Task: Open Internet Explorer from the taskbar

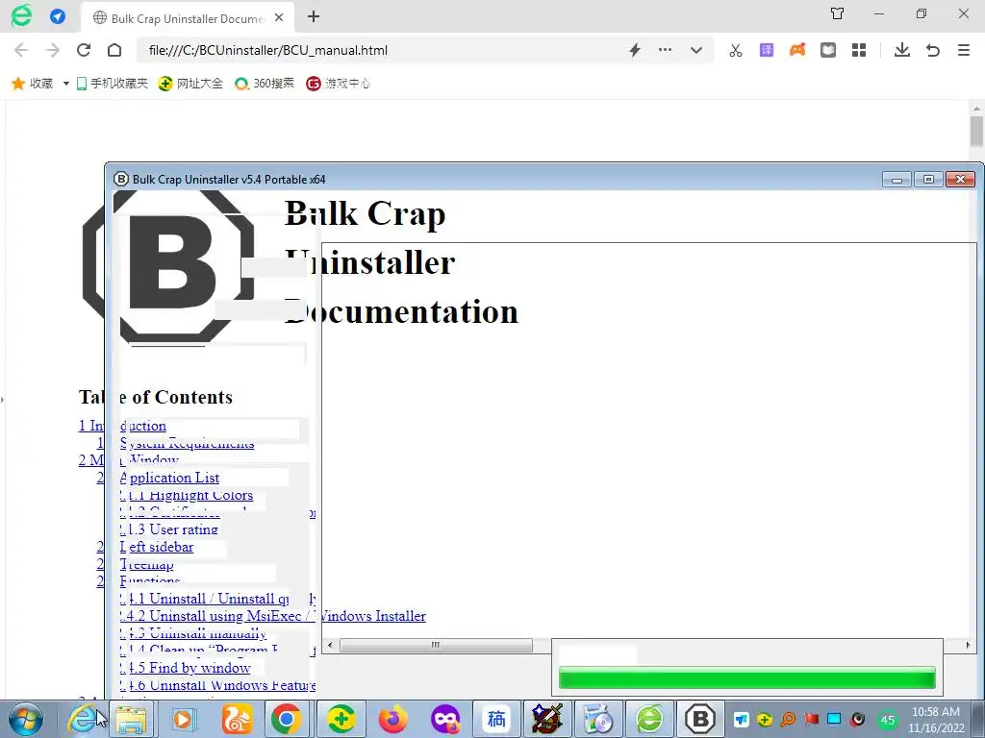Action: tap(84, 719)
